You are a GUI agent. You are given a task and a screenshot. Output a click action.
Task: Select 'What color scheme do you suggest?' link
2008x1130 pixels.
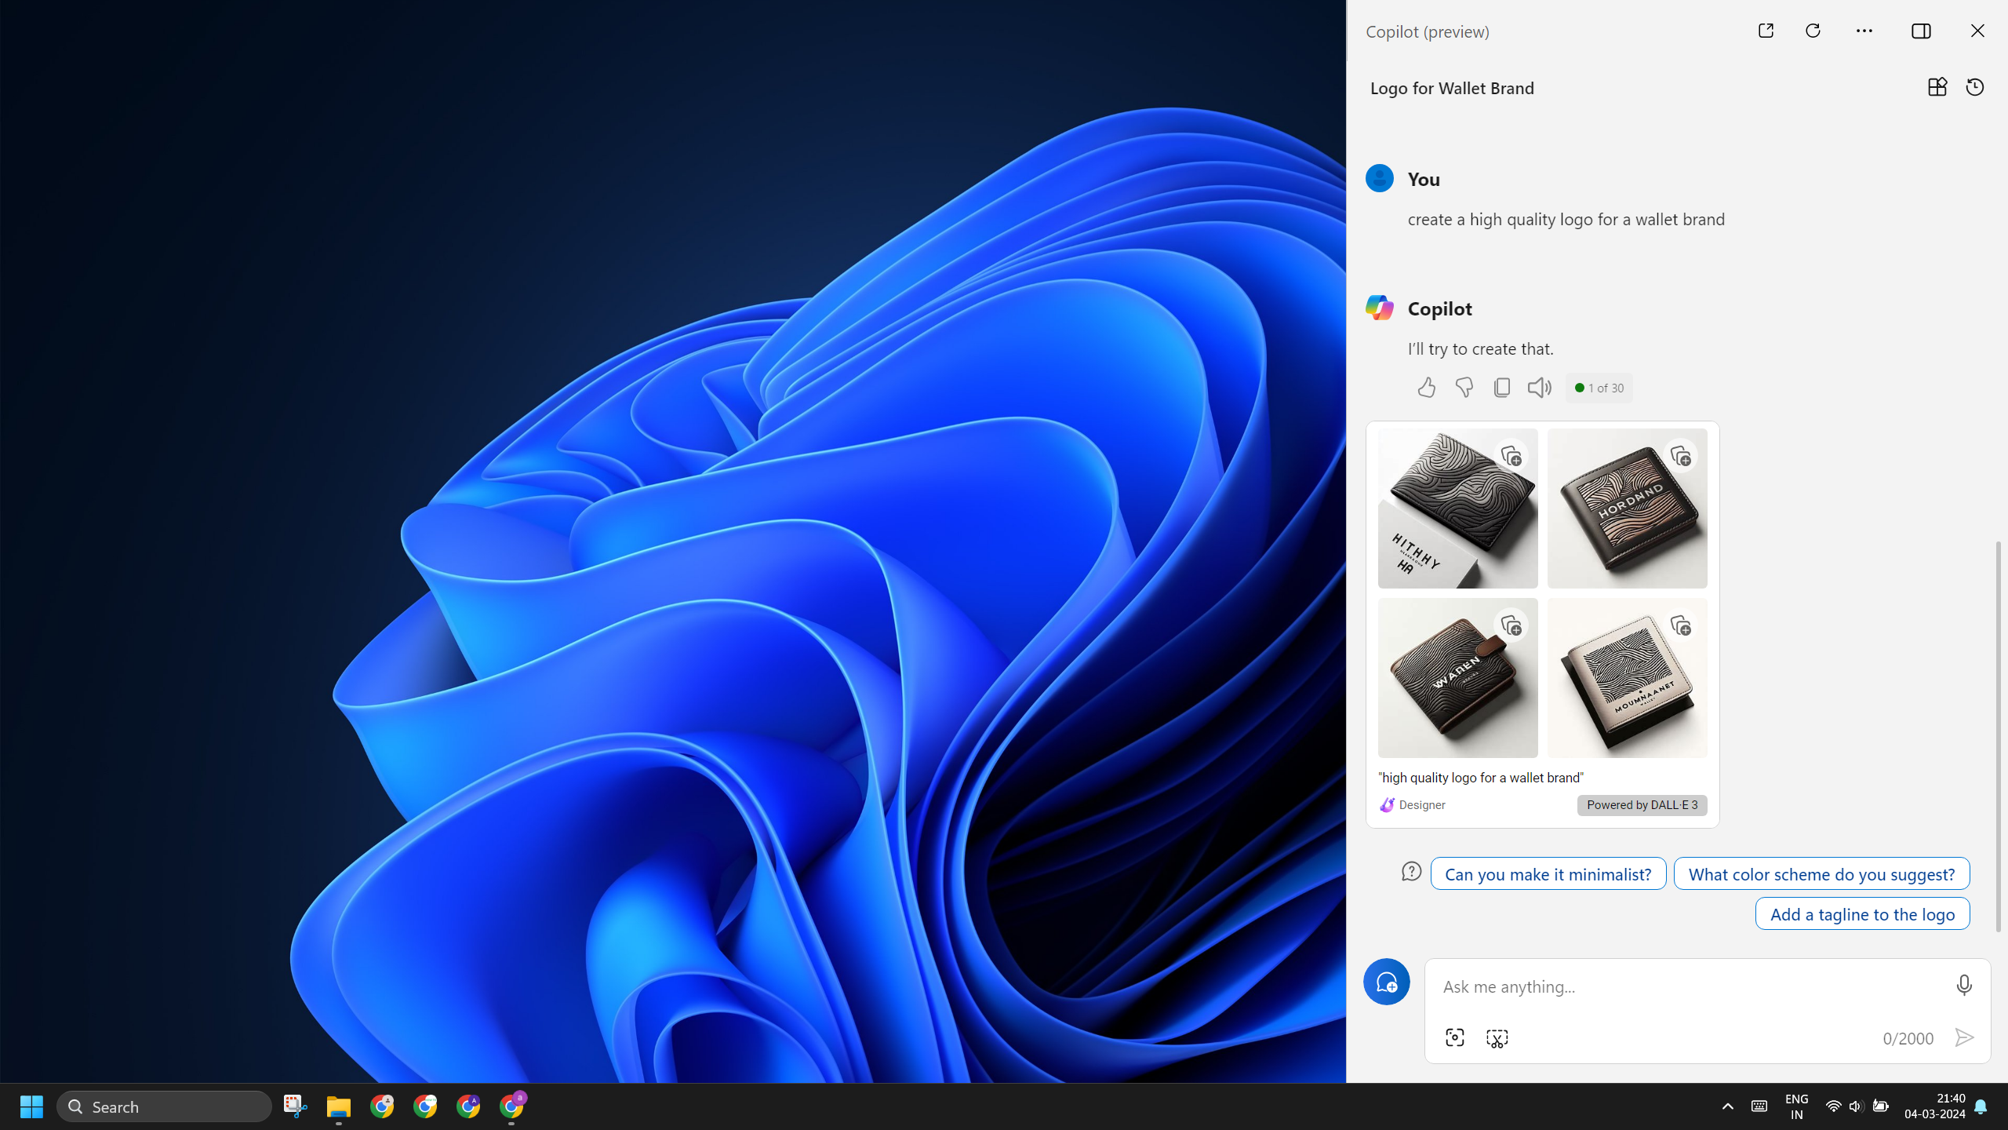coord(1822,873)
